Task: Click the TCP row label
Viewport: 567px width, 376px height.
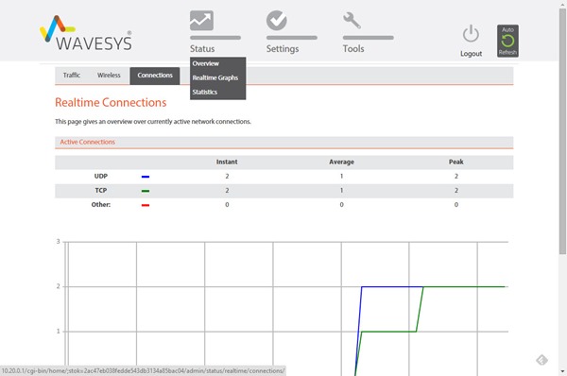Action: pyautogui.click(x=101, y=190)
